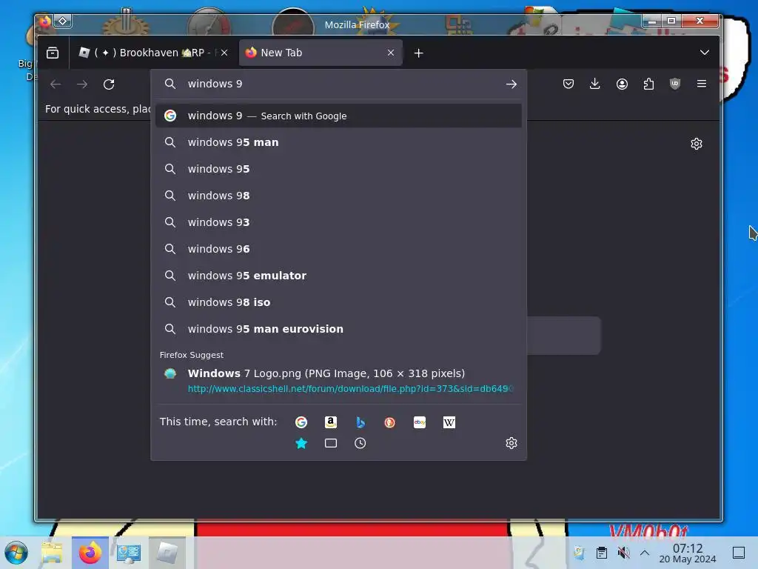Personalize new tab gear icon
This screenshot has width=758, height=569.
(x=697, y=144)
